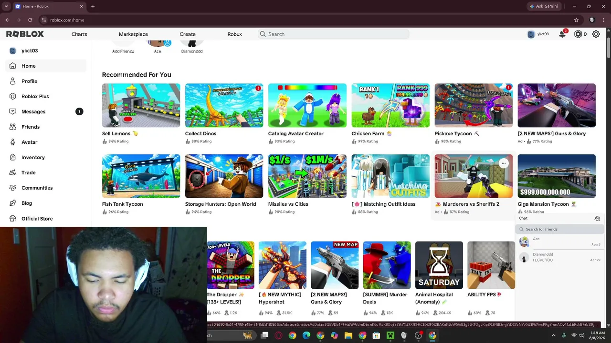611x343 pixels.
Task: Open the Catalog Avatar Creator thumbnail
Action: [x=307, y=105]
